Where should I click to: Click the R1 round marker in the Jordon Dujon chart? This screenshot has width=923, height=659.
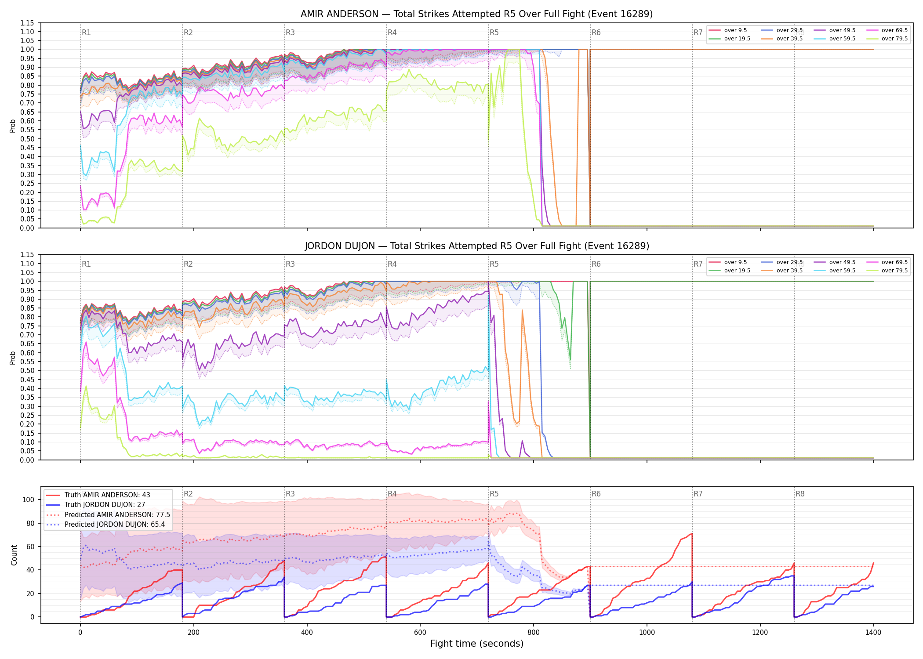pos(86,264)
